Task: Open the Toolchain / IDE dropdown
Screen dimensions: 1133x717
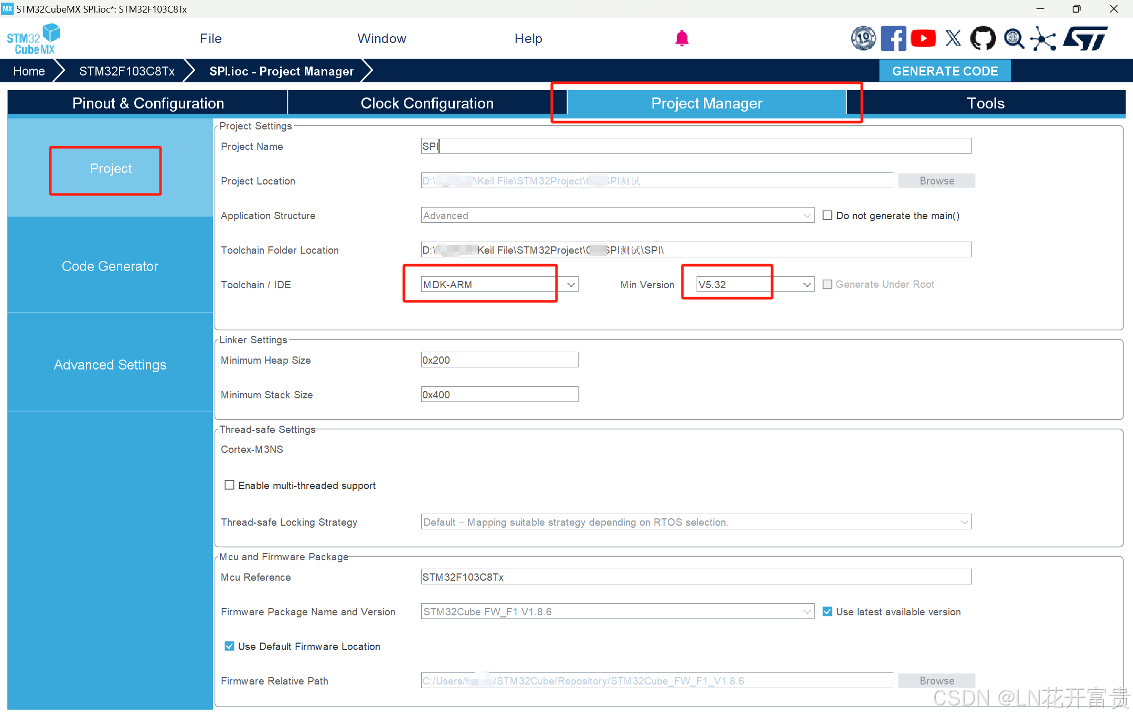Action: pyautogui.click(x=571, y=285)
